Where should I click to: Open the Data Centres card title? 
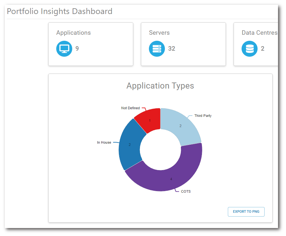pos(259,33)
